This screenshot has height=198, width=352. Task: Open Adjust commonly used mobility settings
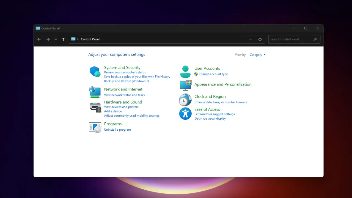[x=132, y=116]
